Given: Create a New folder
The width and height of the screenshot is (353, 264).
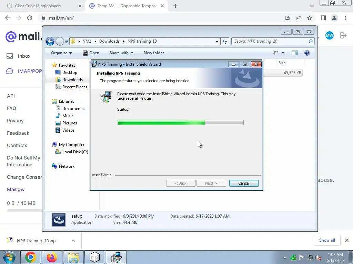Looking at the screenshot, I should click(x=154, y=53).
